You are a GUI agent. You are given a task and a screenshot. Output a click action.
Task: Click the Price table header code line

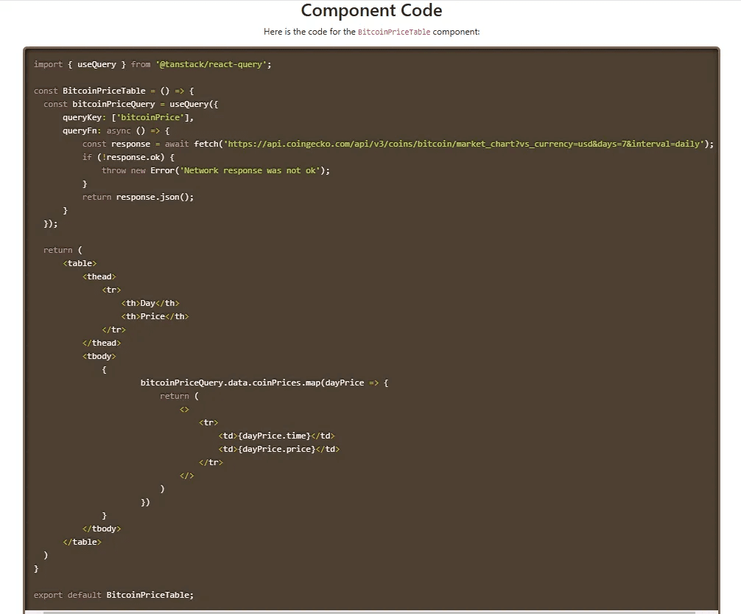[155, 316]
